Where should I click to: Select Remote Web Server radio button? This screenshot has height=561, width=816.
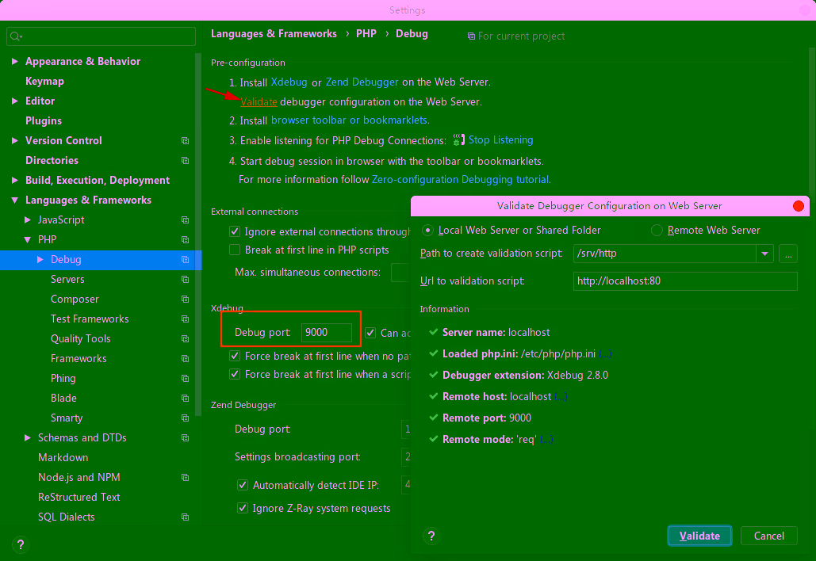click(657, 231)
